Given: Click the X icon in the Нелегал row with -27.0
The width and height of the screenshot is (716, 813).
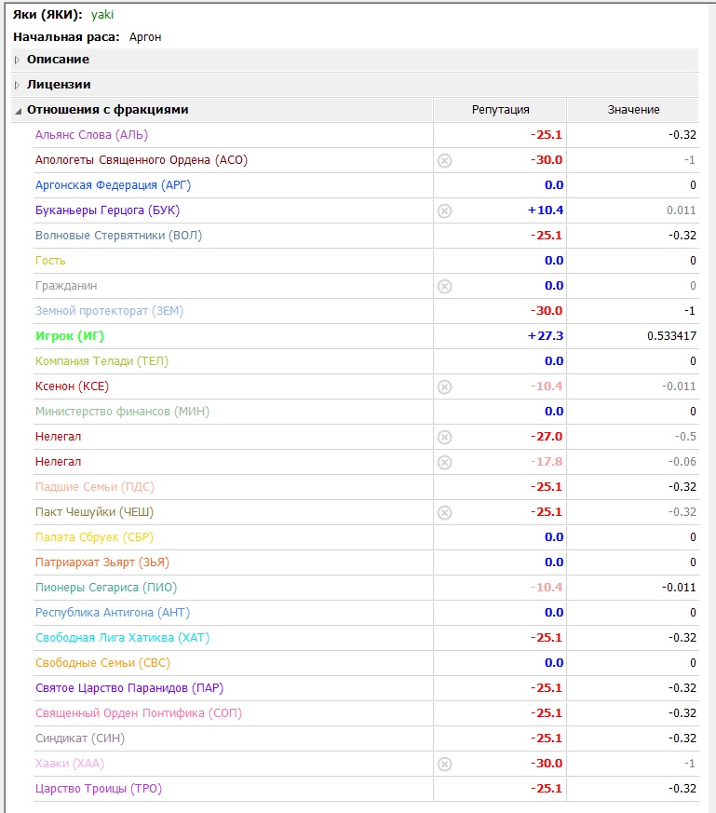Looking at the screenshot, I should point(444,437).
